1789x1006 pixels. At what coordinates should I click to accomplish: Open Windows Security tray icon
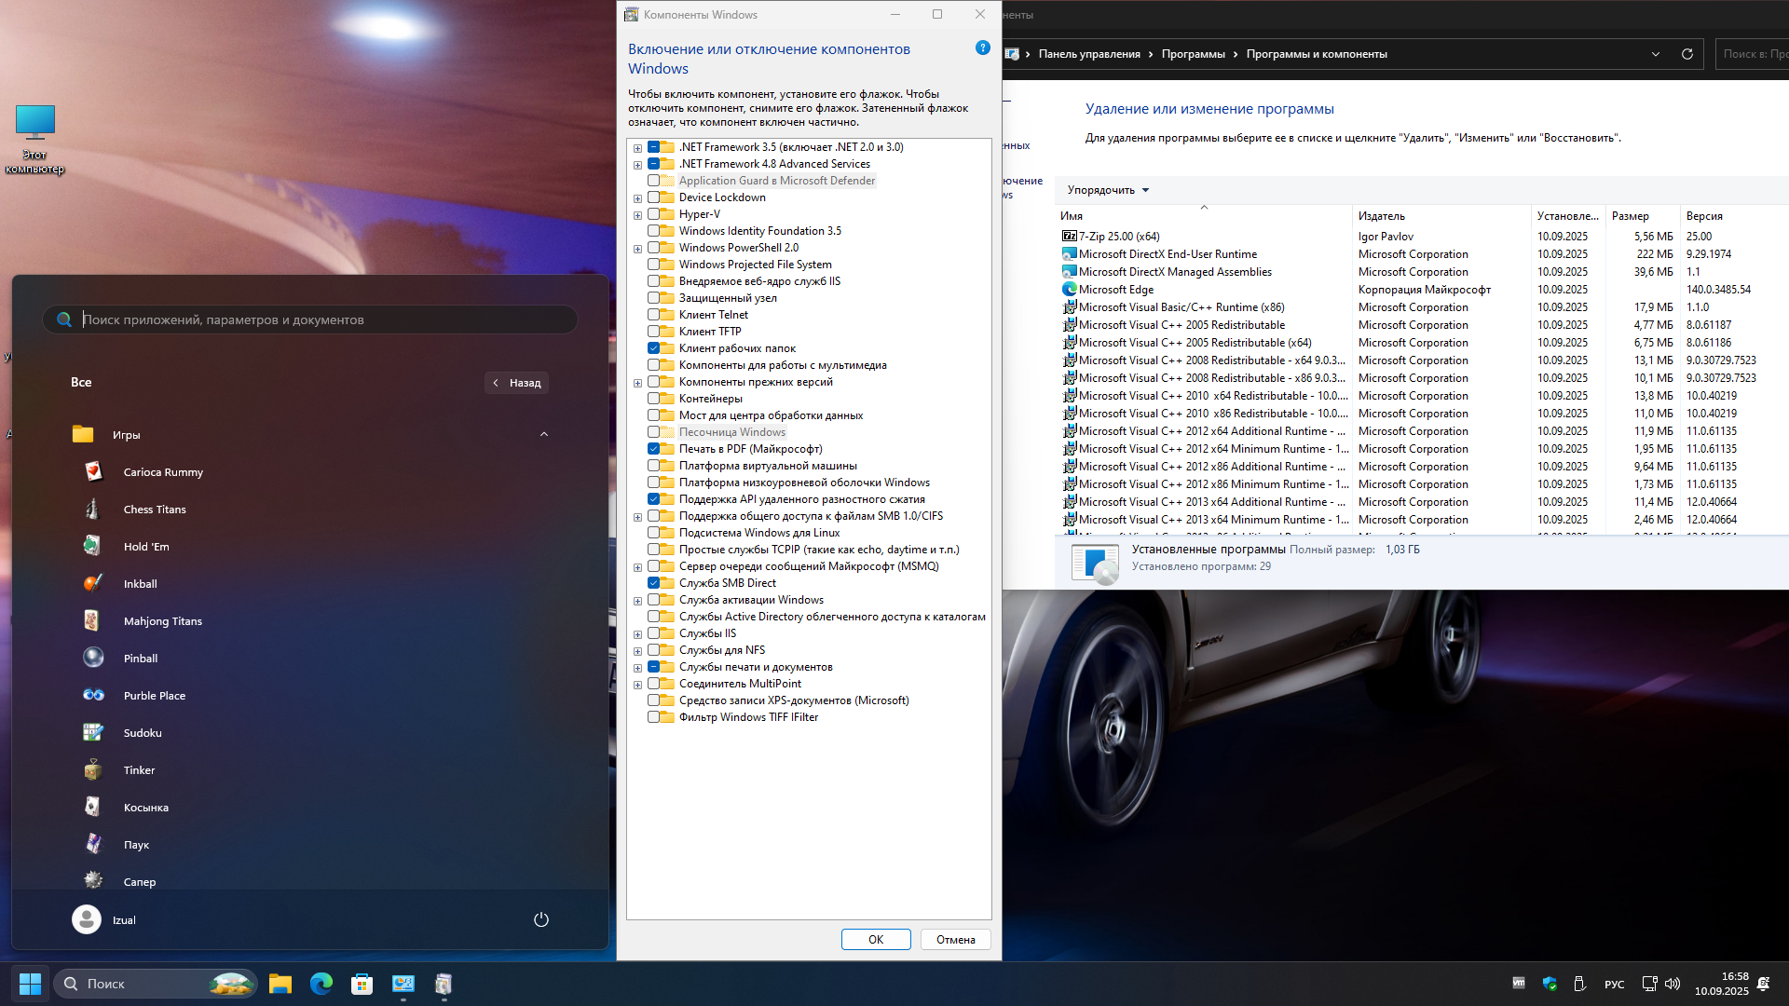tap(1550, 984)
